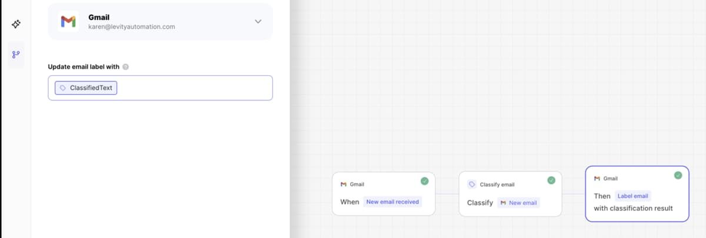Click the help icon beside Update email label
This screenshot has height=238, width=706.
click(125, 66)
